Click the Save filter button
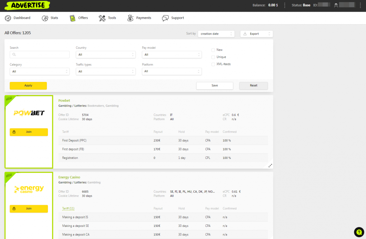The width and height of the screenshot is (366, 239). 215,85
